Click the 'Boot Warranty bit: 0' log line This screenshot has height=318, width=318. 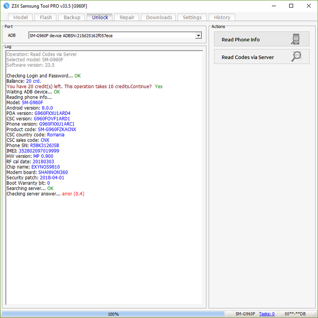pos(28,183)
